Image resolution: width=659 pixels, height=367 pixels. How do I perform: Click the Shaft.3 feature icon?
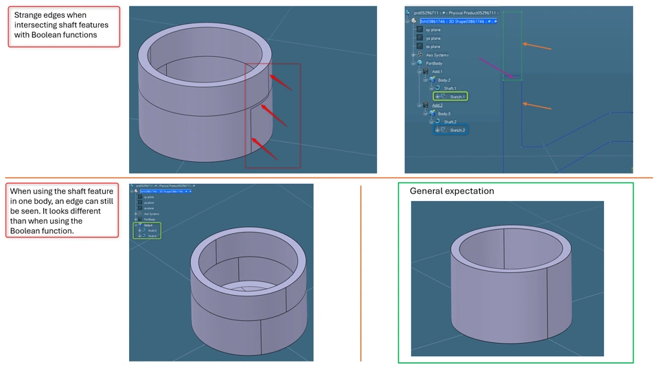click(143, 230)
